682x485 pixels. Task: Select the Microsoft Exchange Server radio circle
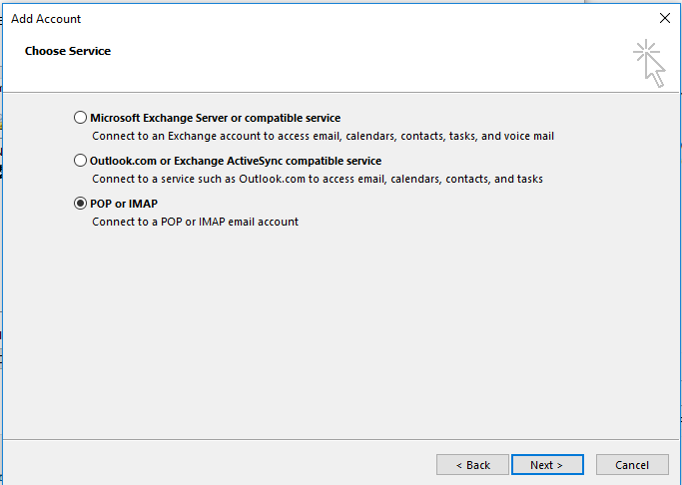[80, 118]
